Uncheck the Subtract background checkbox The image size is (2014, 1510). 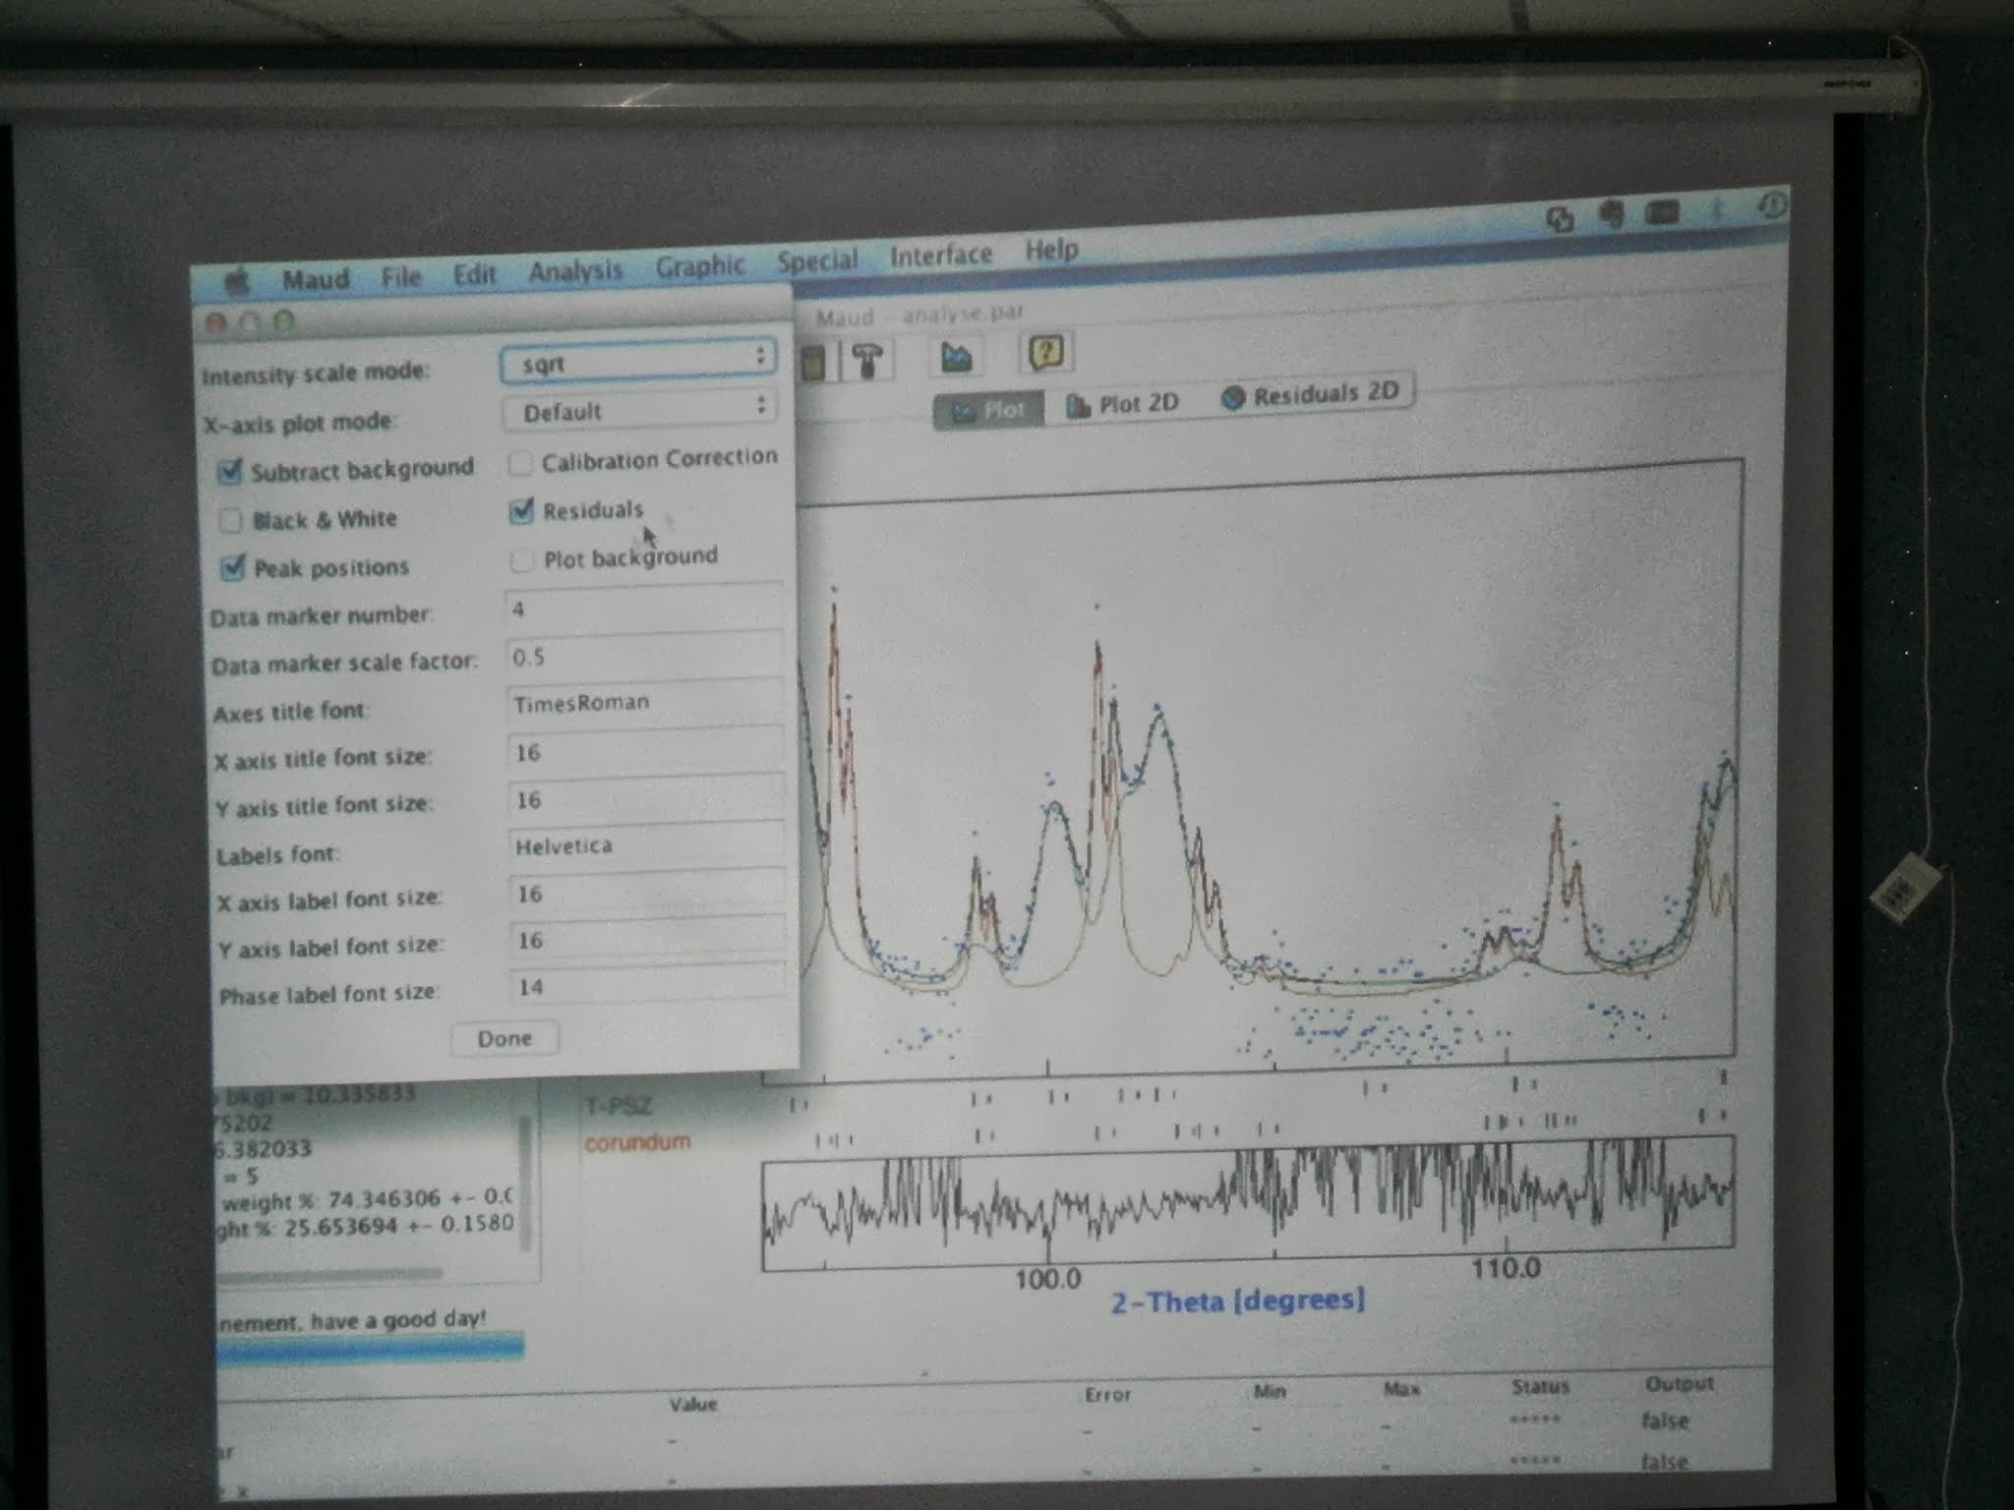230,472
